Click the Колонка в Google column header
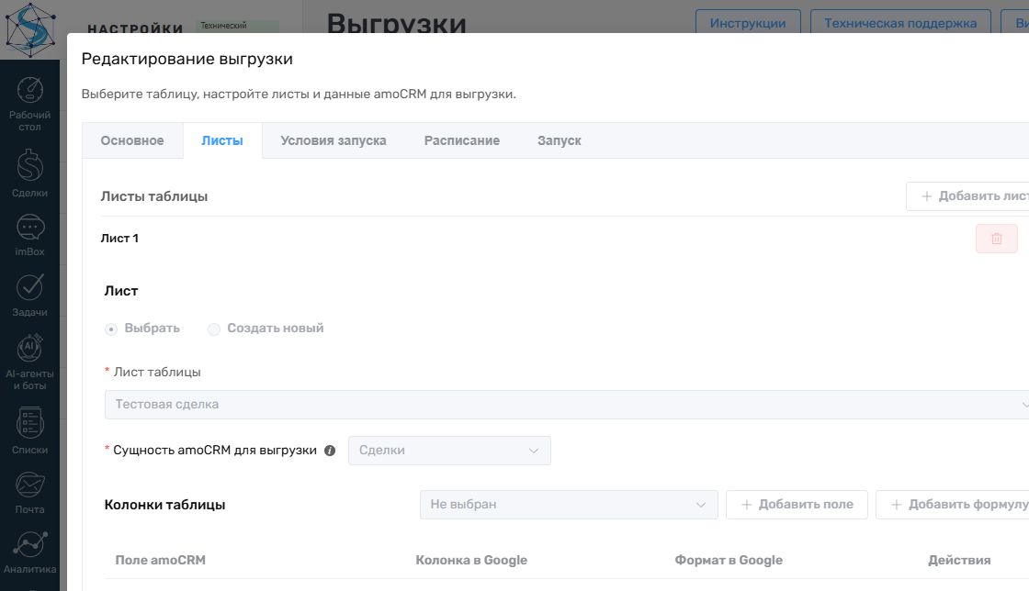Viewport: 1029px width, 591px height. pyautogui.click(x=471, y=560)
